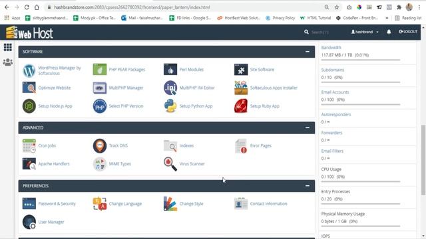Open the Contact Information link
This screenshot has height=239, width=426.
coord(268,204)
